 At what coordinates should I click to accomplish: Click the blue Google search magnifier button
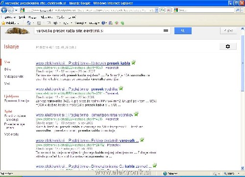(x=183, y=31)
